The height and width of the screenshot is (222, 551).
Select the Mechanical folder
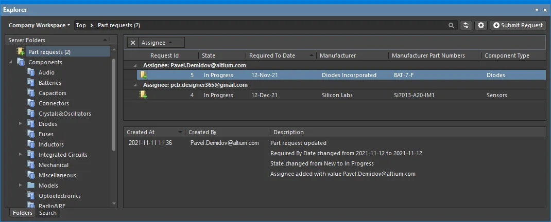(x=54, y=165)
